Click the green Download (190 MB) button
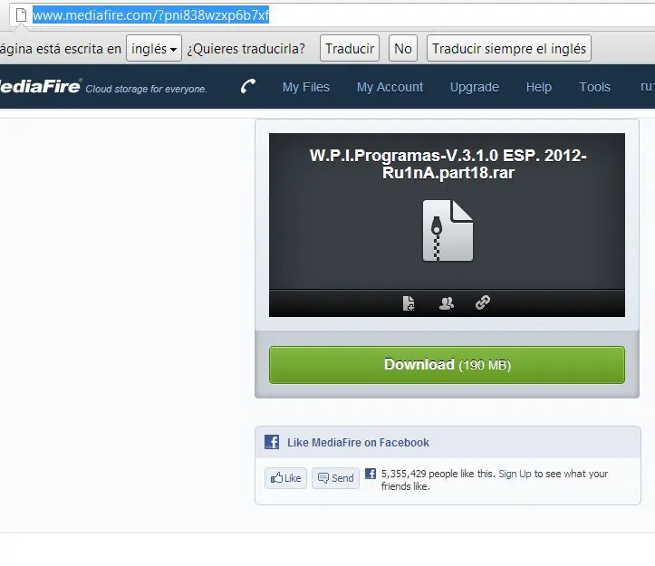This screenshot has width=655, height=566. [447, 365]
